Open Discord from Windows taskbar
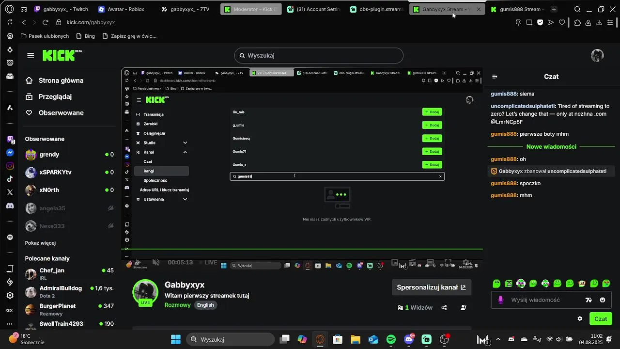 tap(409, 339)
